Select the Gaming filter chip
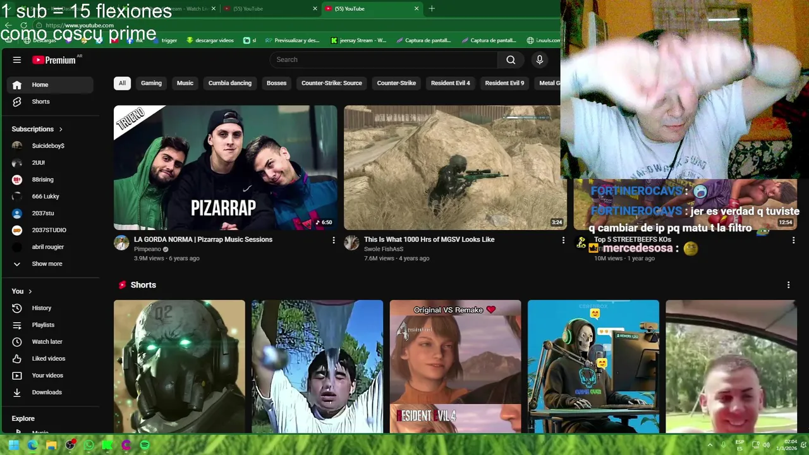809x455 pixels. tap(151, 83)
